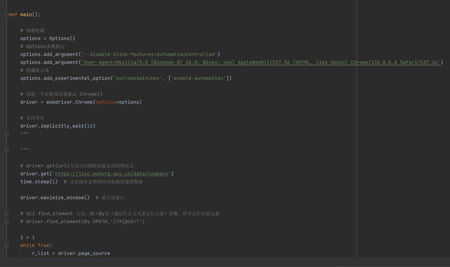Click the 'r_list = driver.page_source' line
This screenshot has width=450, height=267.
[x=71, y=254]
